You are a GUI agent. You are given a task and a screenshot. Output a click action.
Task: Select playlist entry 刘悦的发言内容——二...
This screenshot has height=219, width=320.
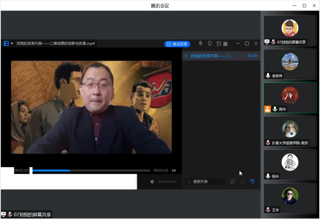(x=221, y=56)
